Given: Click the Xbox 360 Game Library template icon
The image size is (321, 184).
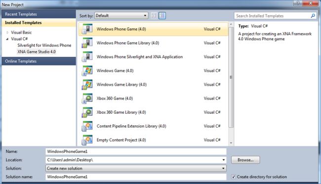Looking at the screenshot, I should [87, 112].
